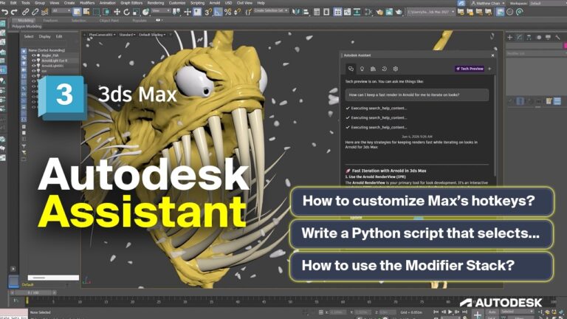Click the Align tool icon

click(x=306, y=12)
